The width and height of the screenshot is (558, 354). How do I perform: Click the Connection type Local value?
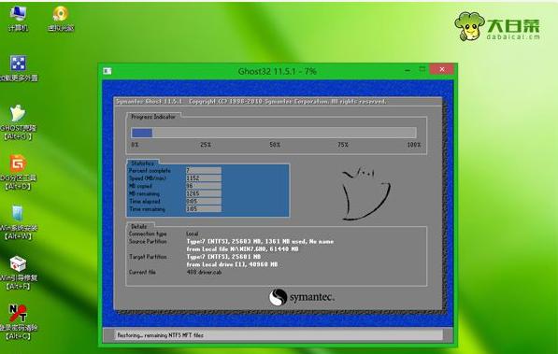[193, 234]
